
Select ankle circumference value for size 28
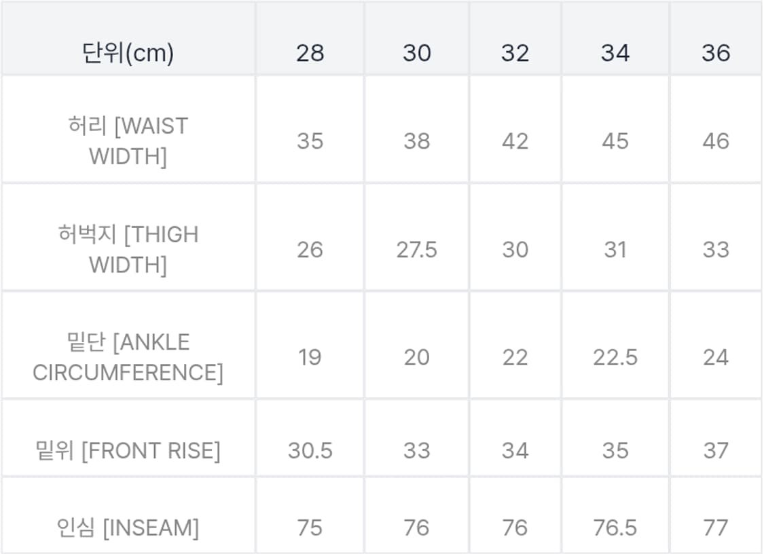pyautogui.click(x=310, y=357)
